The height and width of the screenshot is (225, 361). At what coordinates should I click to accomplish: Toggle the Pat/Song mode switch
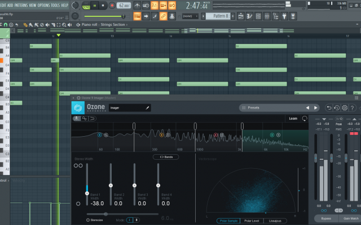[86, 6]
